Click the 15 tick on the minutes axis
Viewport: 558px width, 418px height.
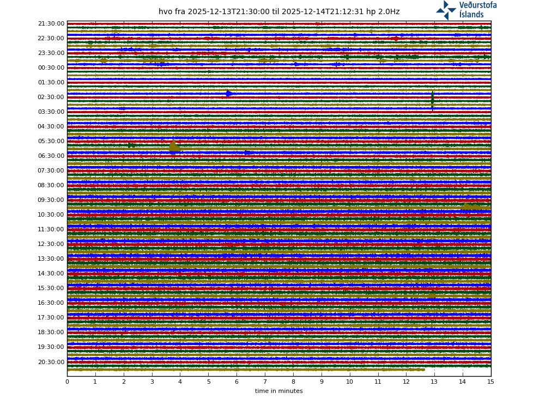tap(490, 382)
